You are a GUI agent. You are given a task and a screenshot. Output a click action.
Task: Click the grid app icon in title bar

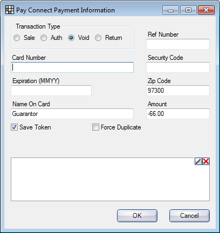10,10
